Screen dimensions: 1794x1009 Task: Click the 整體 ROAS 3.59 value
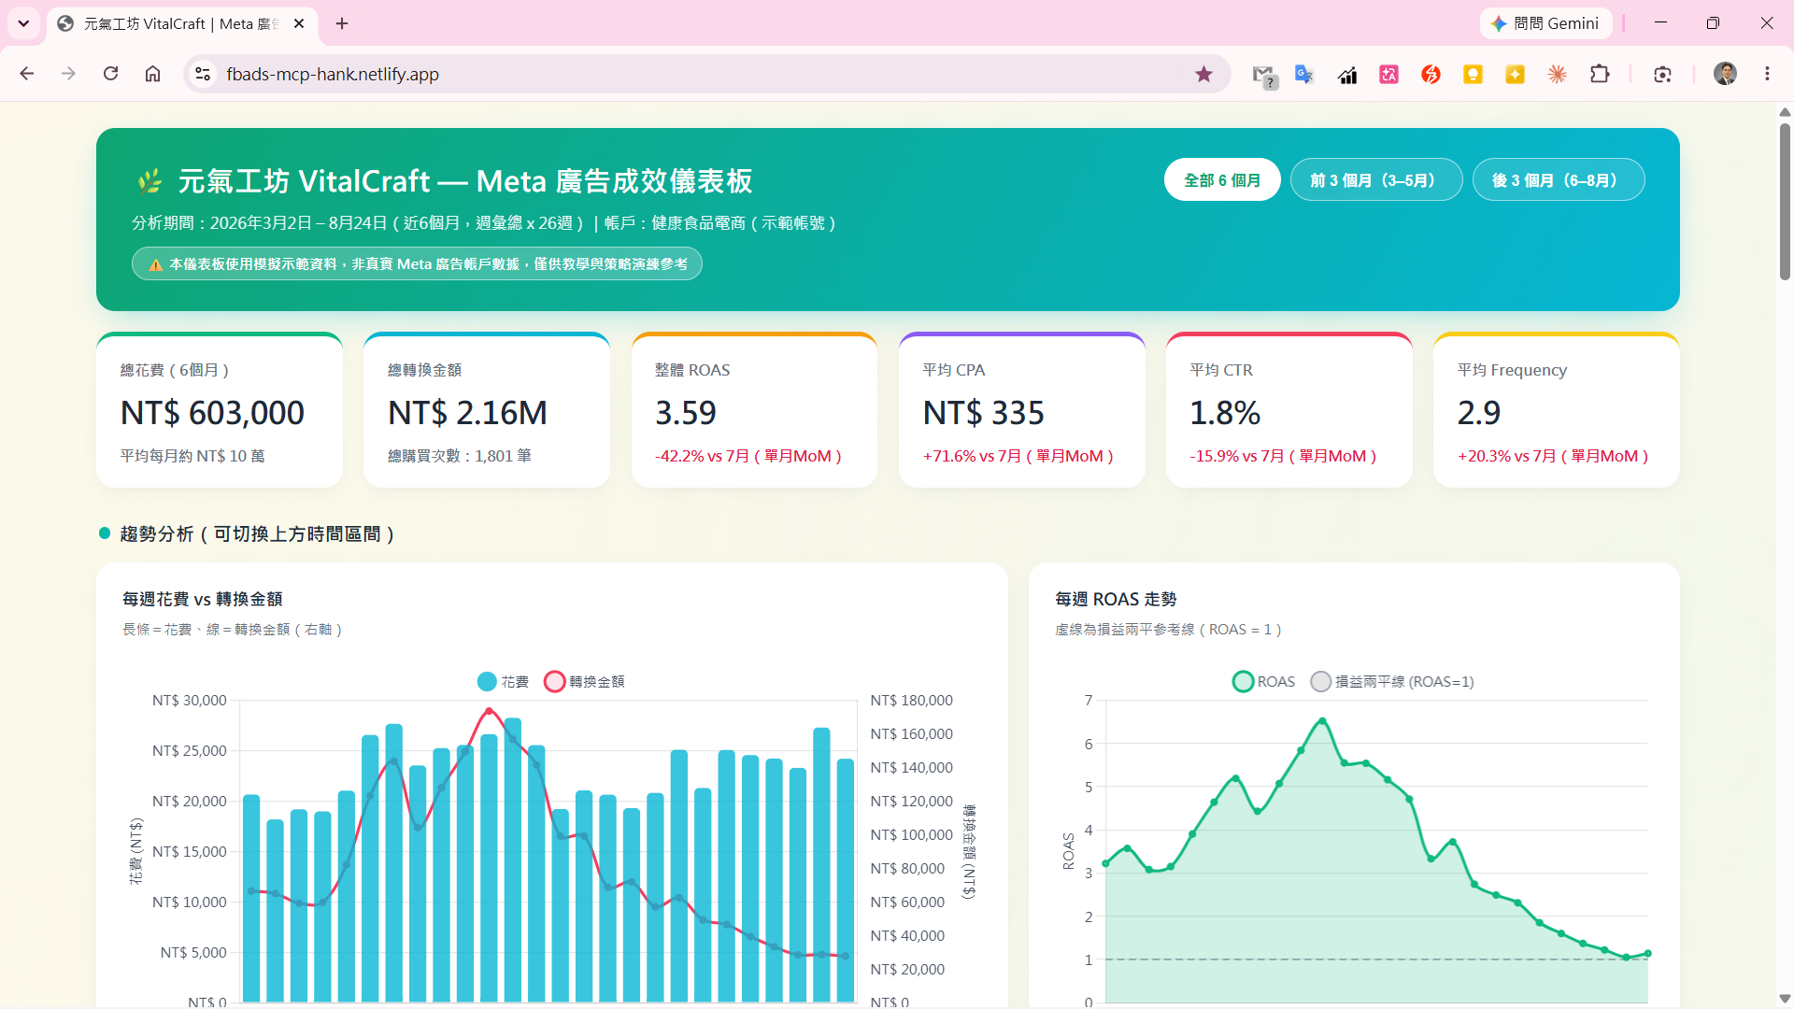pos(686,413)
